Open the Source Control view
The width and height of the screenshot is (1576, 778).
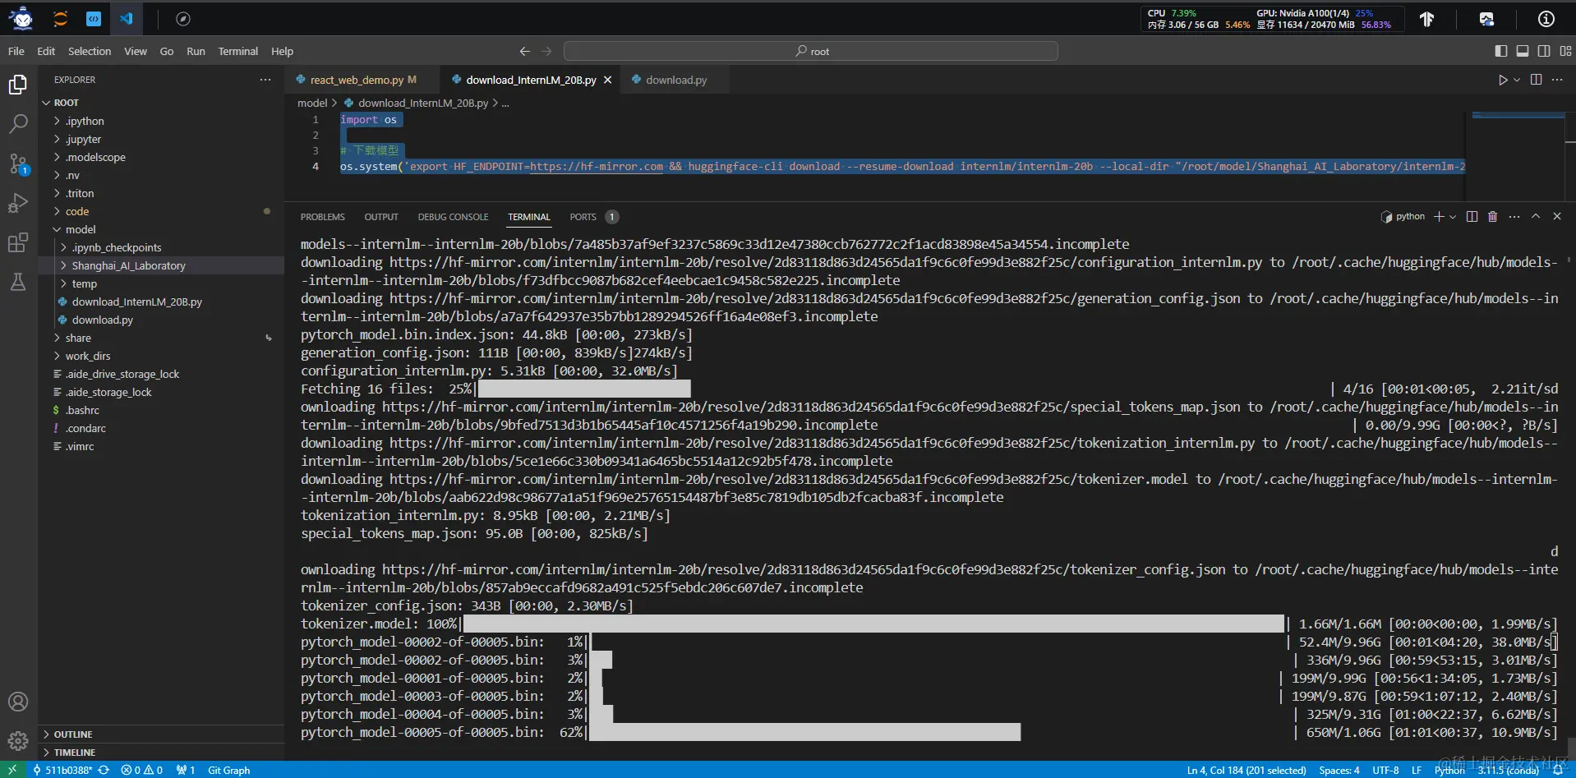click(x=18, y=163)
